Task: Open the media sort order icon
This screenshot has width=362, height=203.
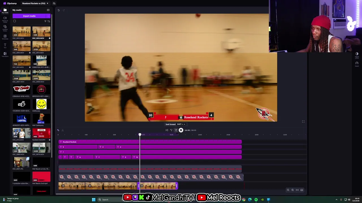Action: tap(49, 21)
